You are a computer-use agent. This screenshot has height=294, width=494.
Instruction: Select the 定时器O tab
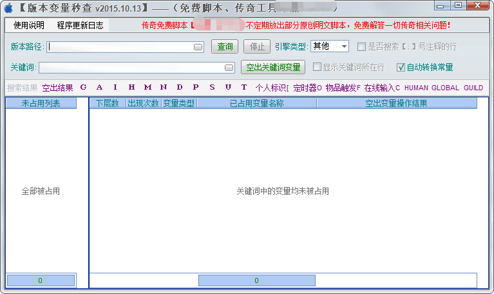tap(307, 88)
